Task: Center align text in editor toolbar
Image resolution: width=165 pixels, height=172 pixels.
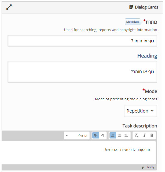Action: point(120,135)
